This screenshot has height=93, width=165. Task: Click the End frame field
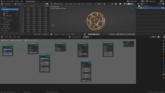point(131,34)
